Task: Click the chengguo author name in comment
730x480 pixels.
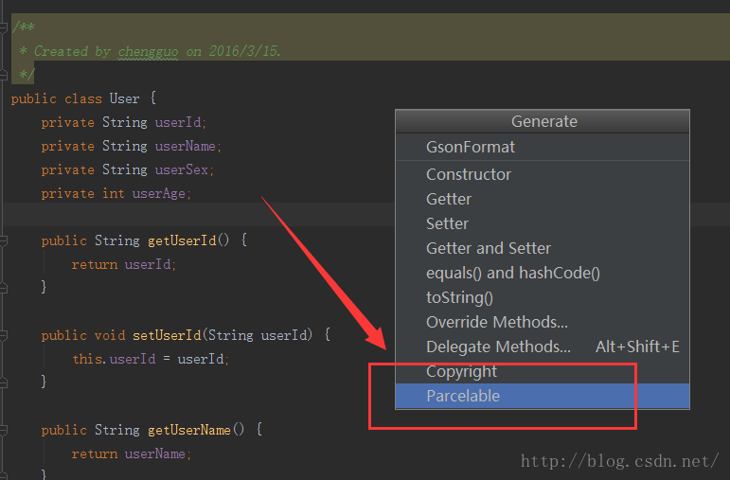Action: click(x=148, y=51)
